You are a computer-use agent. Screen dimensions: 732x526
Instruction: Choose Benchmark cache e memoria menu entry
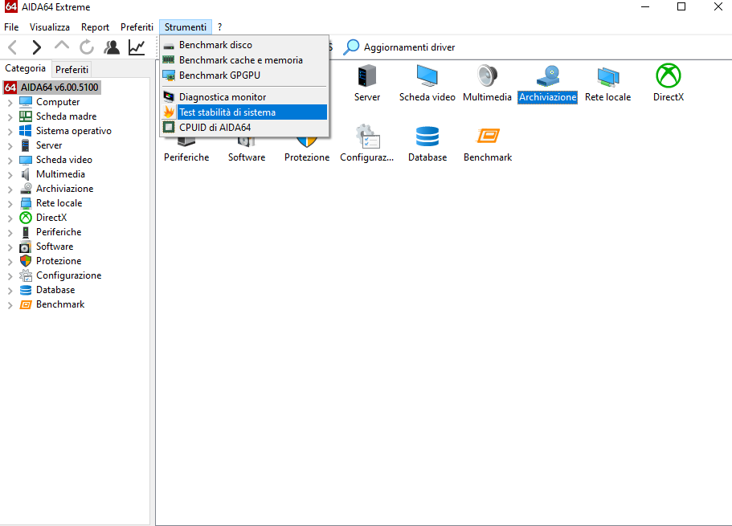tap(244, 60)
